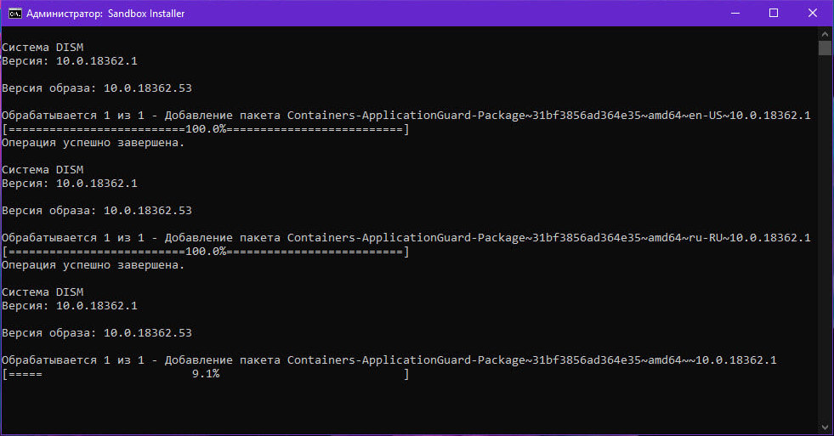Image resolution: width=834 pixels, height=436 pixels.
Task: Click the scrollbar up arrow
Action: tap(825, 34)
